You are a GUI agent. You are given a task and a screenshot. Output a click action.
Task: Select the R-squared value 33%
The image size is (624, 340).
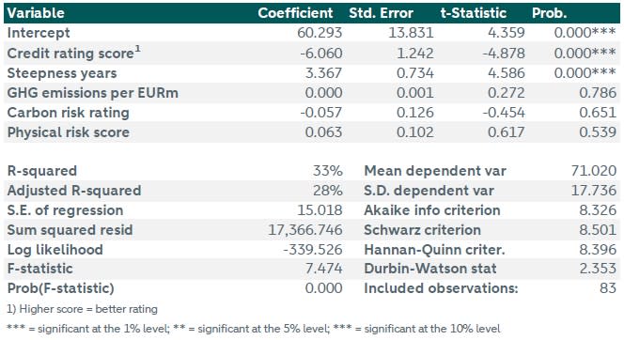(328, 171)
